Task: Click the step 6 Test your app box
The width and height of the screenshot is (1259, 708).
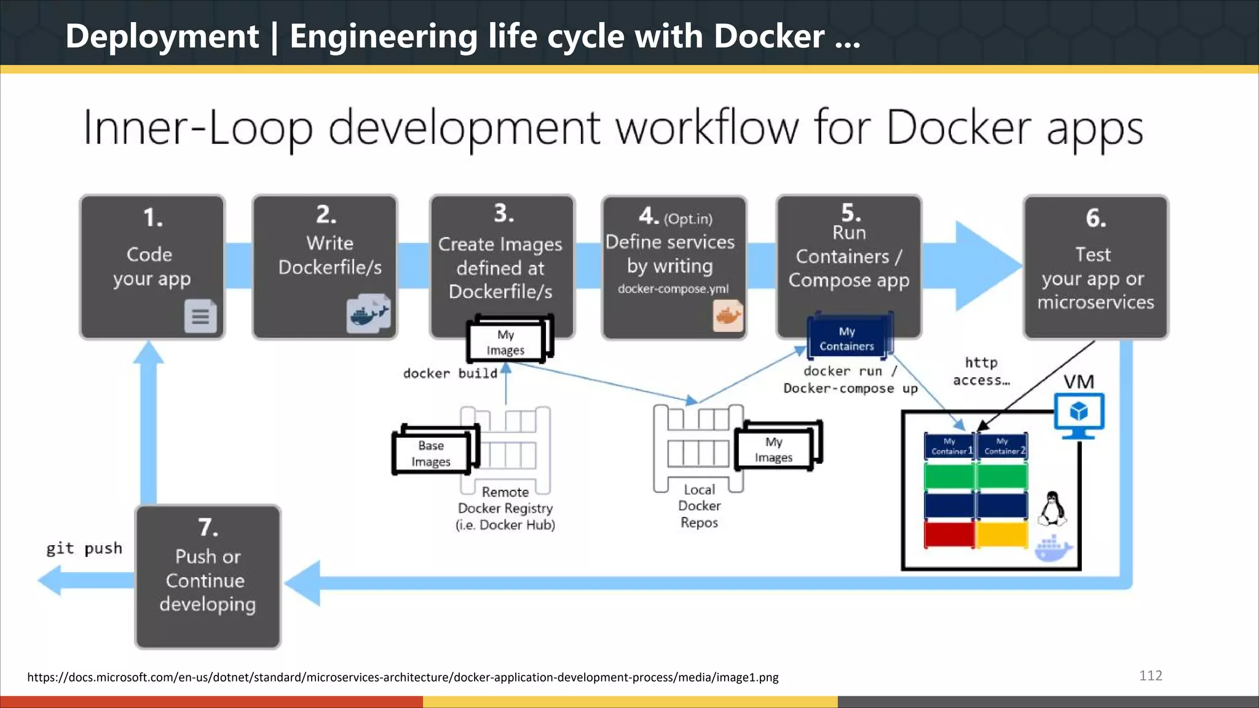Action: point(1095,267)
